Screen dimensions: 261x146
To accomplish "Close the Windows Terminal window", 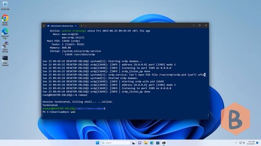I will tap(206, 25).
